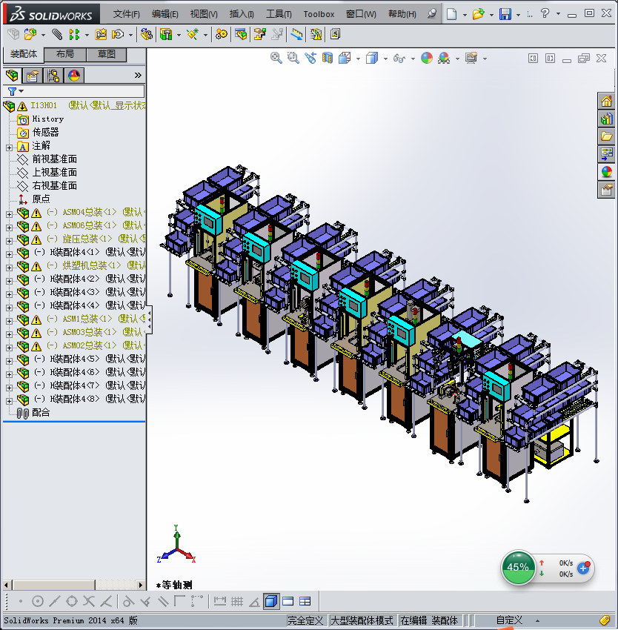Click the interference detection icon

click(x=277, y=35)
